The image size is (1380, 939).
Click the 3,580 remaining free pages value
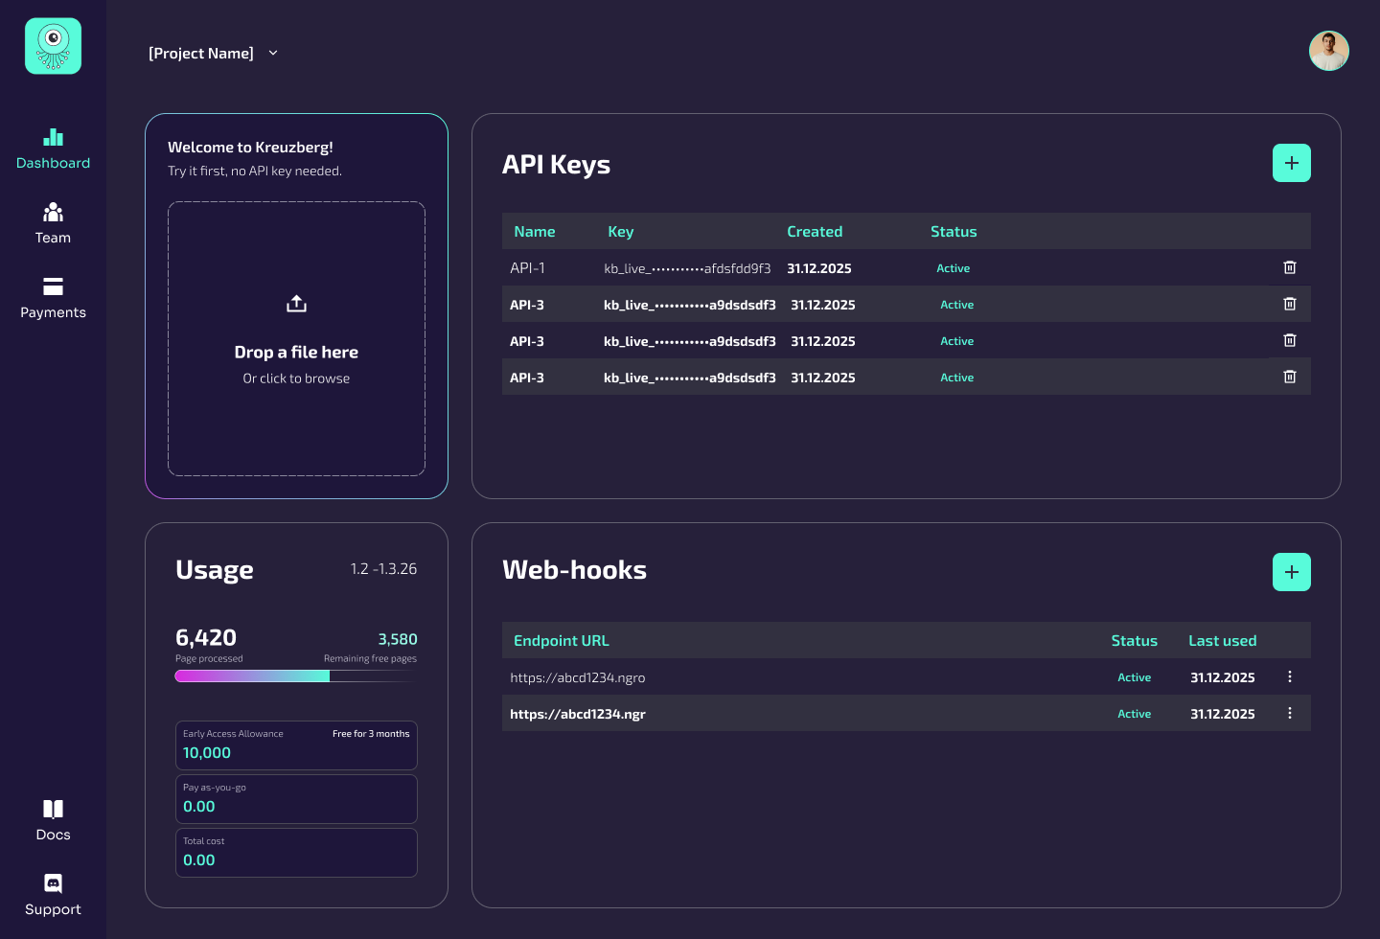(398, 639)
